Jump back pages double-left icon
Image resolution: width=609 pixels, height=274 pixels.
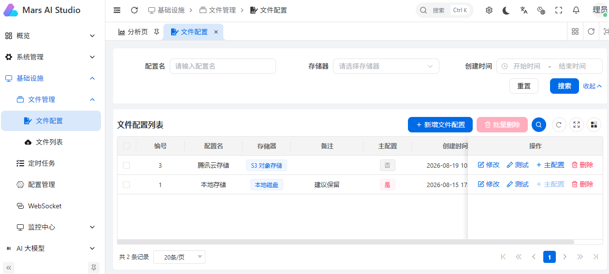coord(519,257)
